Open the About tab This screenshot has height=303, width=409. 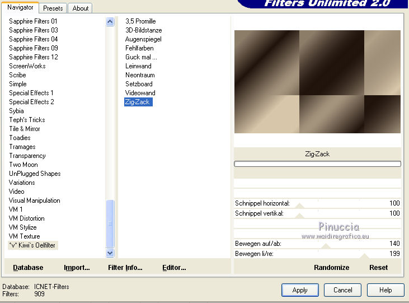(81, 8)
